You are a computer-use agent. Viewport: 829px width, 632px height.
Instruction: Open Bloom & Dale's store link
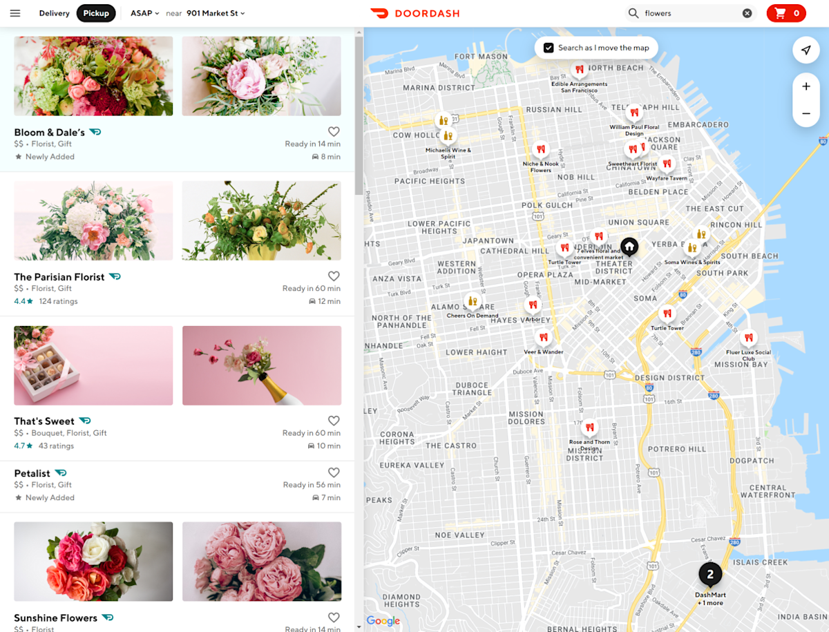[49, 132]
